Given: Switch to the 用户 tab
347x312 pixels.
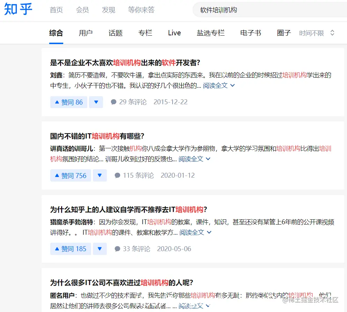Looking at the screenshot, I should point(86,33).
